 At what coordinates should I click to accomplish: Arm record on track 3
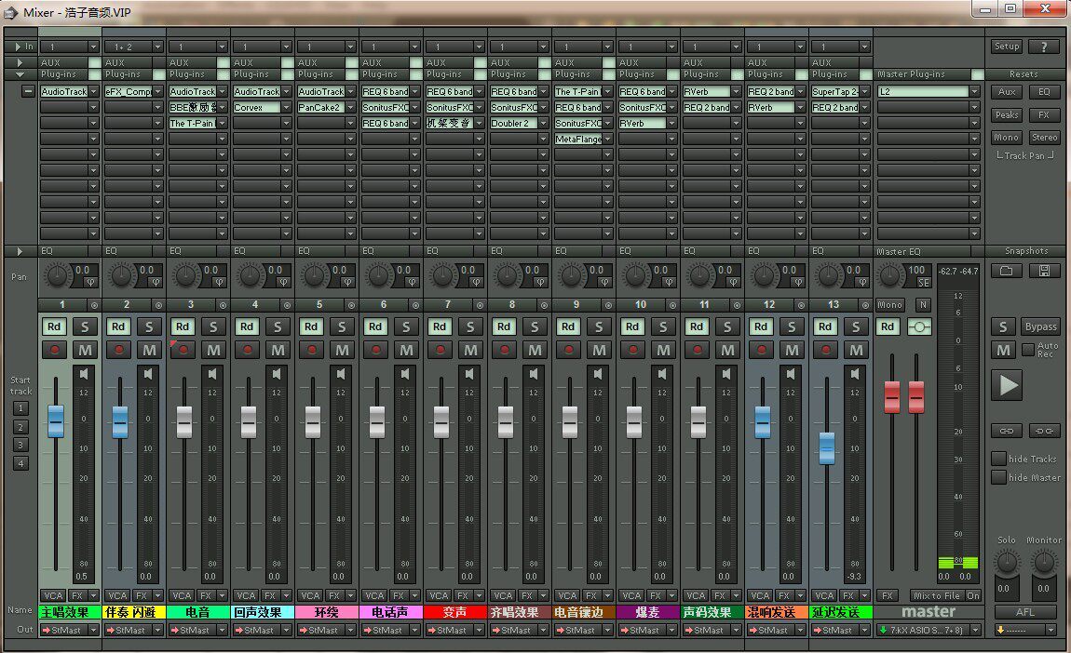[183, 350]
